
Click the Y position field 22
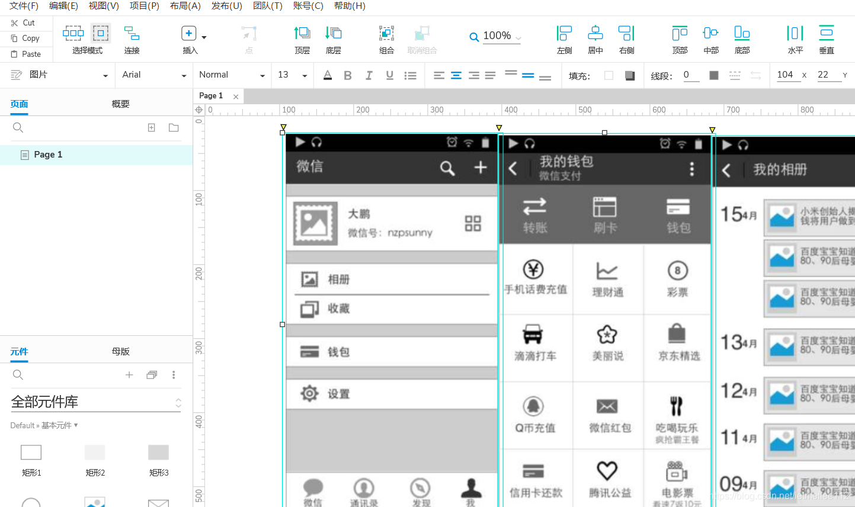828,75
